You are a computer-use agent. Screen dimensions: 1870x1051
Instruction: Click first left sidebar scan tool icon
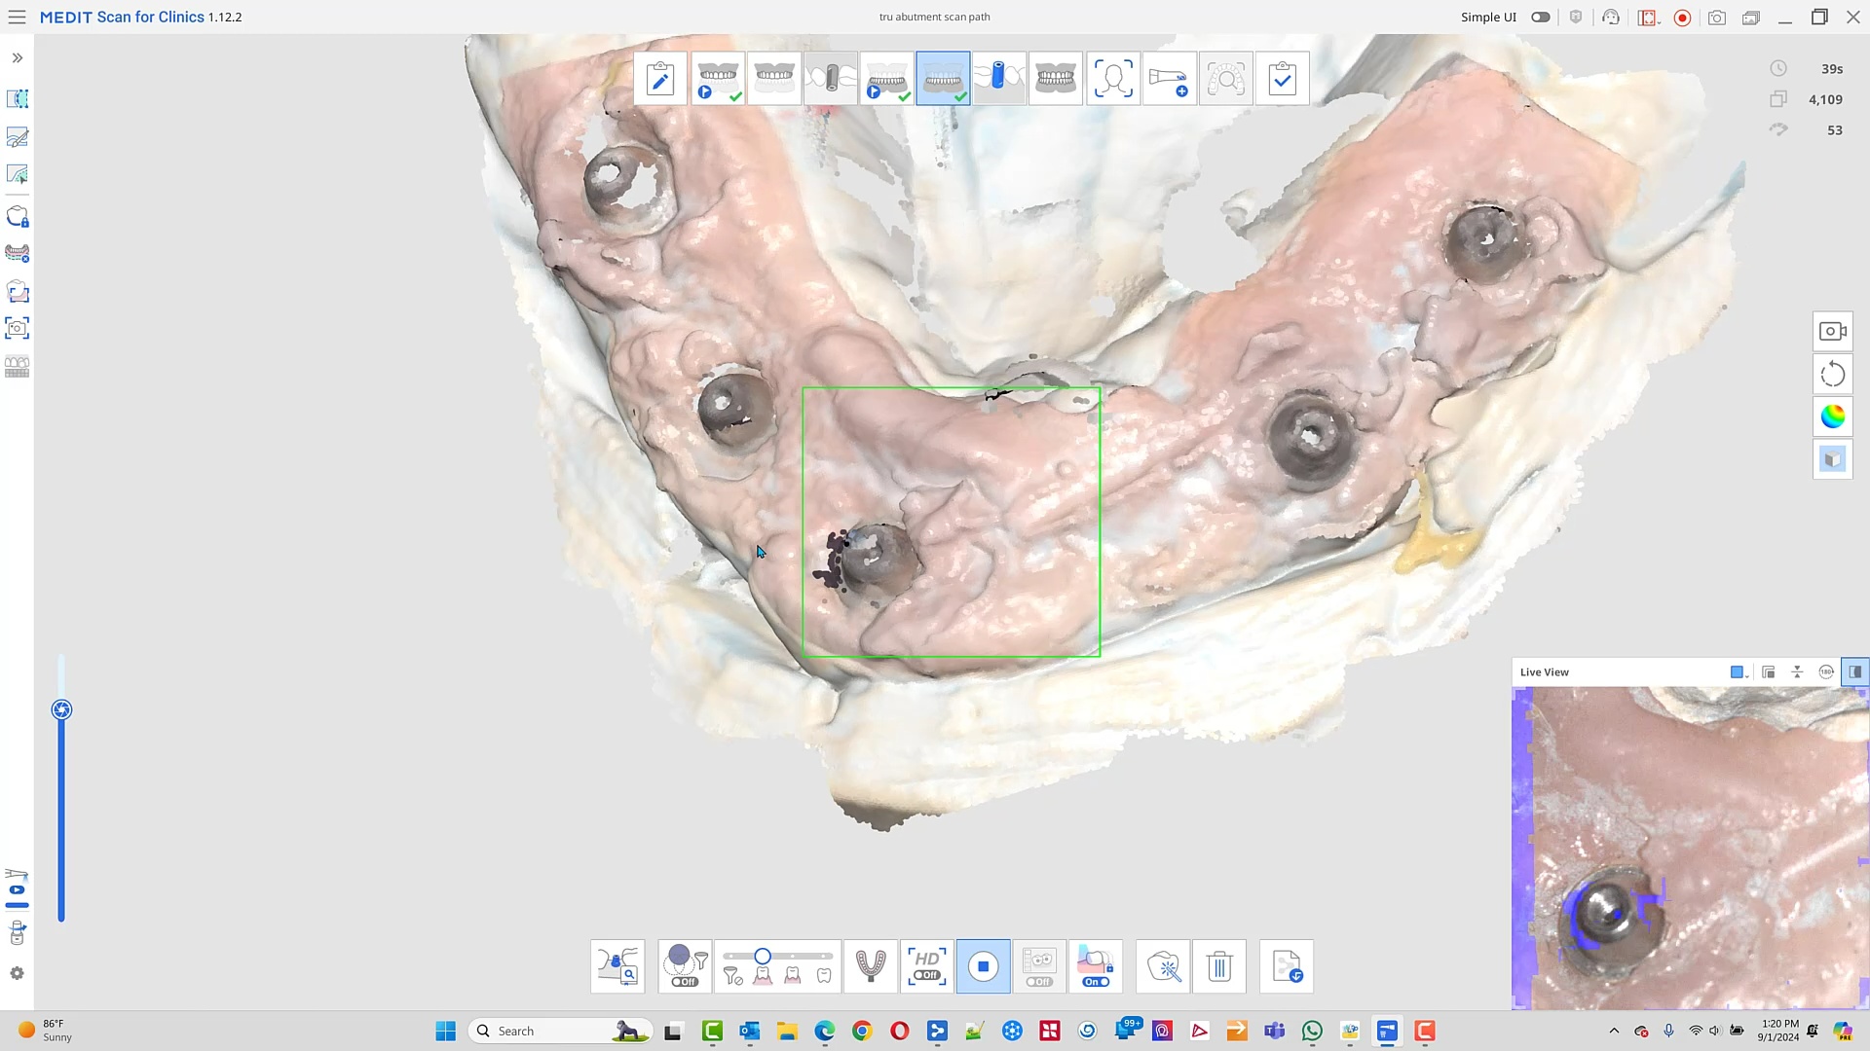[17, 99]
